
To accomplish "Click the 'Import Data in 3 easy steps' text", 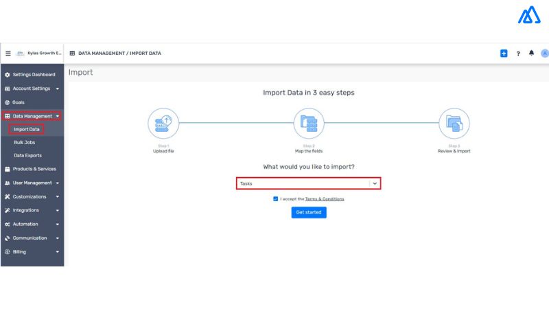I will pyautogui.click(x=309, y=93).
